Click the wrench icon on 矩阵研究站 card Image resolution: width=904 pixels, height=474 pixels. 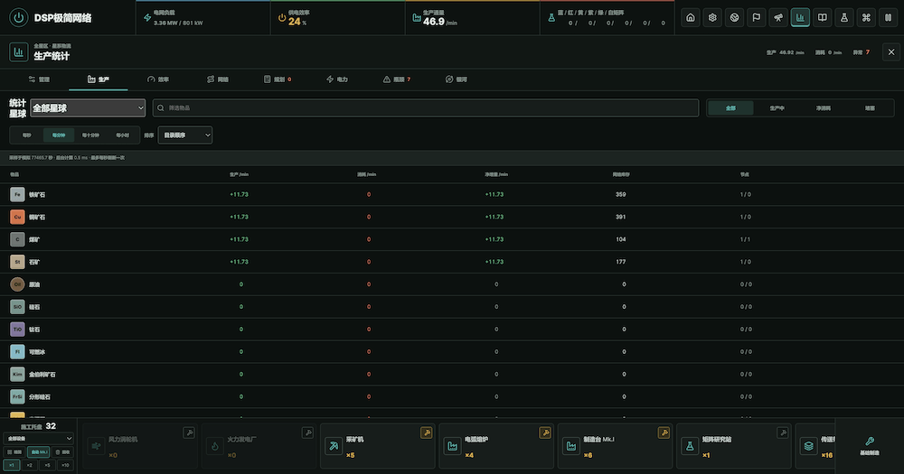782,432
